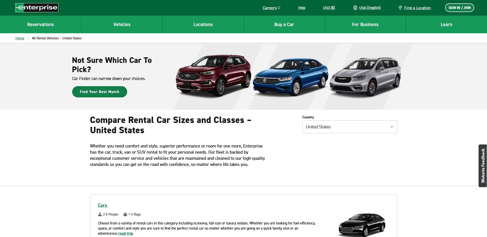Viewport: 487px width, 237px height.
Task: Click the globe icon beside USA (English)
Action: (x=355, y=8)
